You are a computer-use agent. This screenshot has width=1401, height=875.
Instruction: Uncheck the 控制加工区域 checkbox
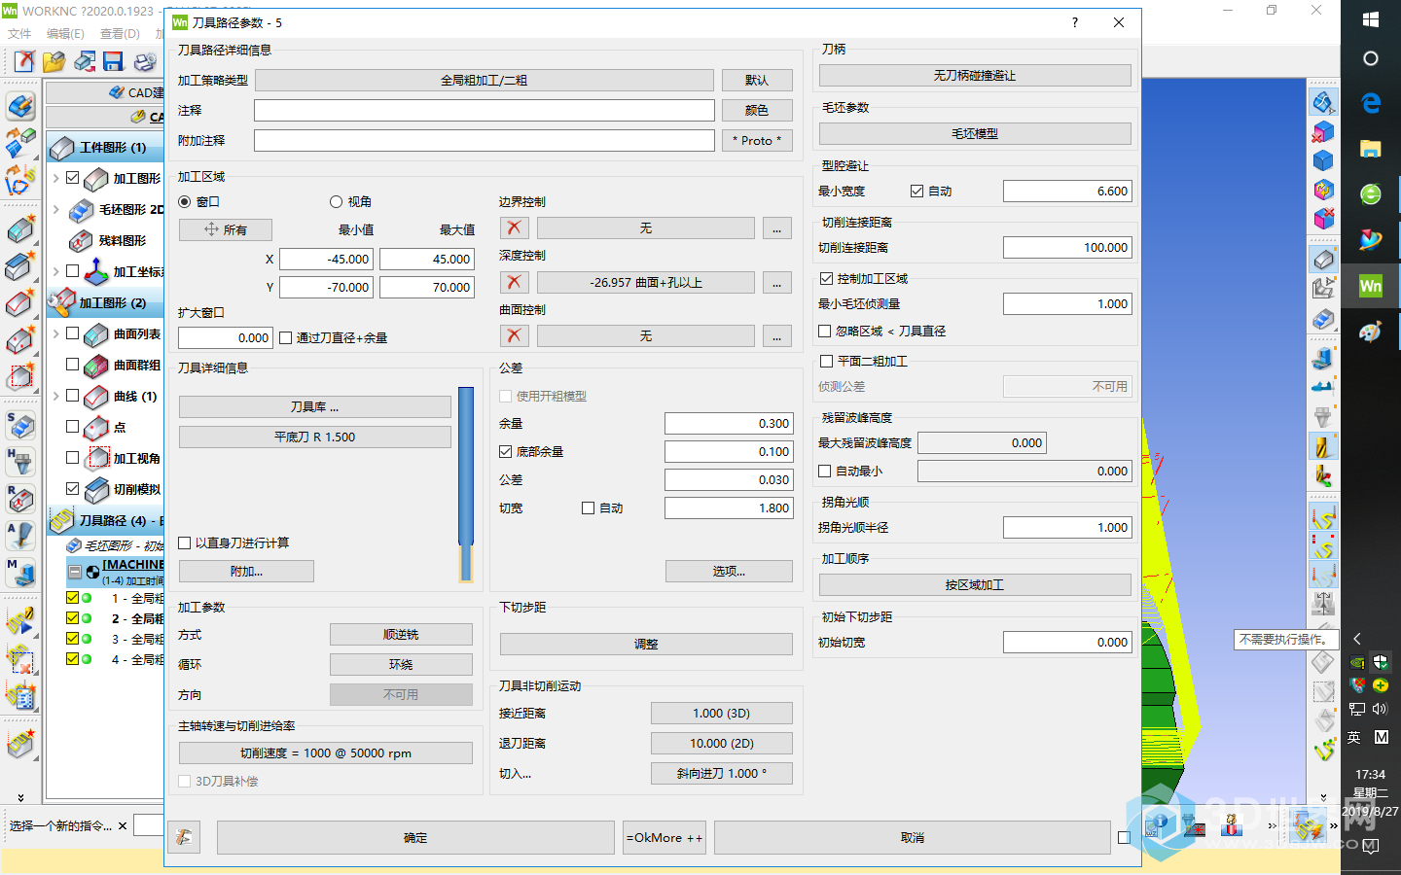coord(826,278)
